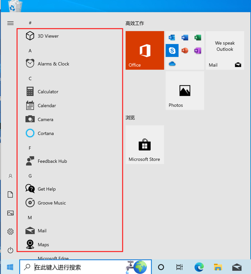This screenshot has width=251, height=274.
Task: Open Feedback Hub
Action: click(x=52, y=161)
